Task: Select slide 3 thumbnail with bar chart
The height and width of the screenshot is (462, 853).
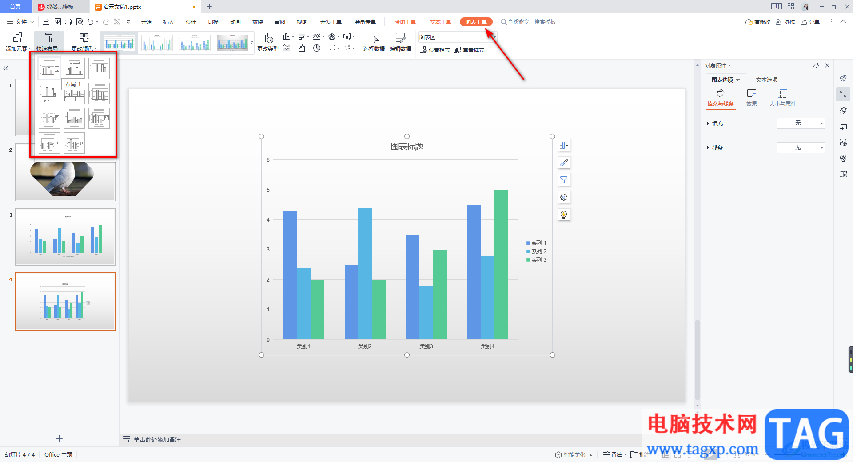Action: click(65, 237)
